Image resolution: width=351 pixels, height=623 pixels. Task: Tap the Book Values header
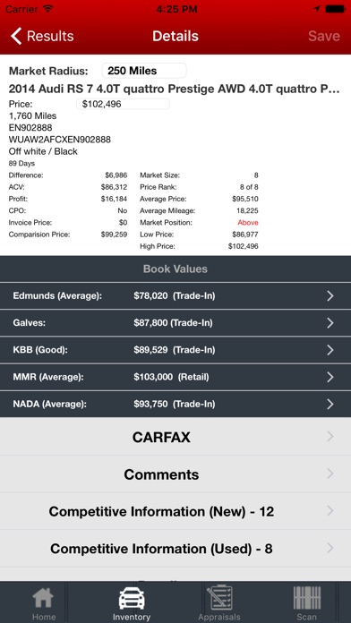click(x=175, y=269)
